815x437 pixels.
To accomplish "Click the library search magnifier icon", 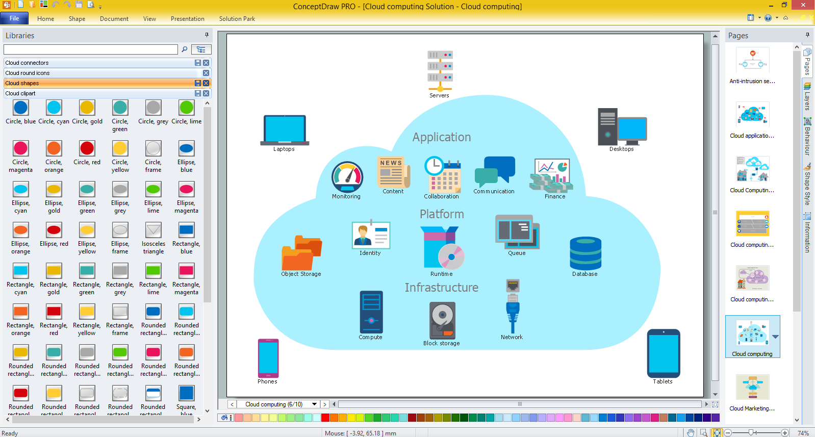I will pos(184,49).
